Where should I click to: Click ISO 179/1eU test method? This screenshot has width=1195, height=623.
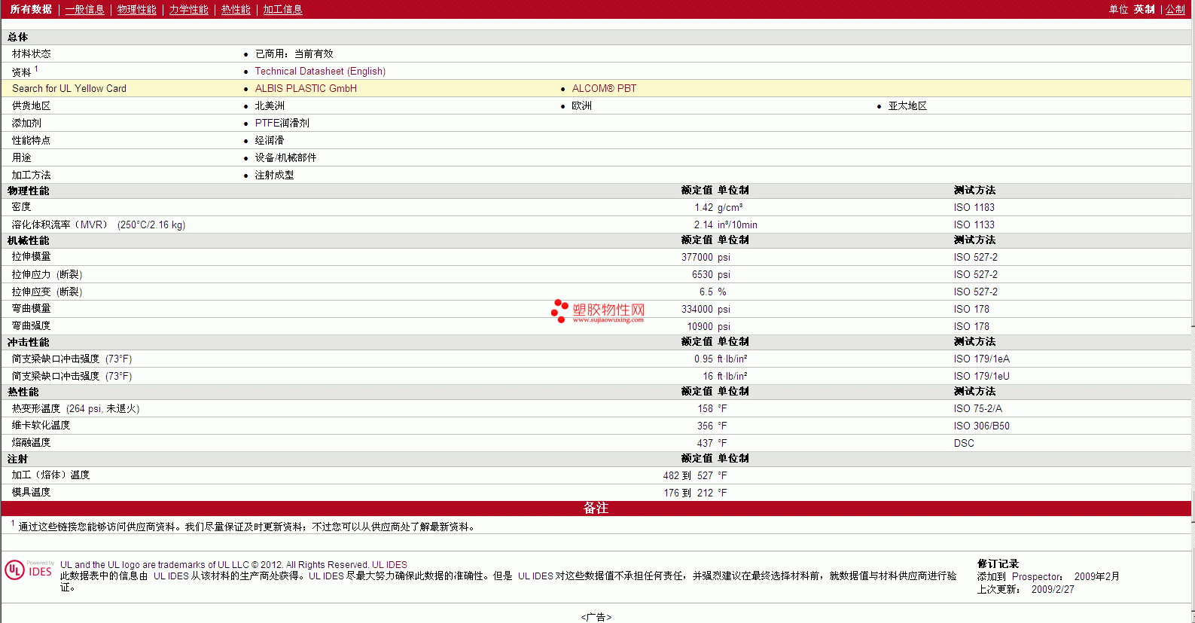(981, 376)
